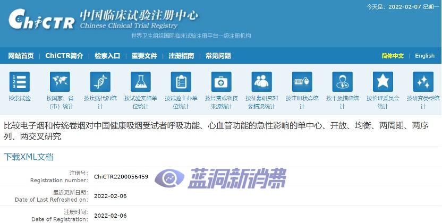This screenshot has width=442, height=223.
Task: Open the ChiCTR简介 menu item
Action: 64,56
